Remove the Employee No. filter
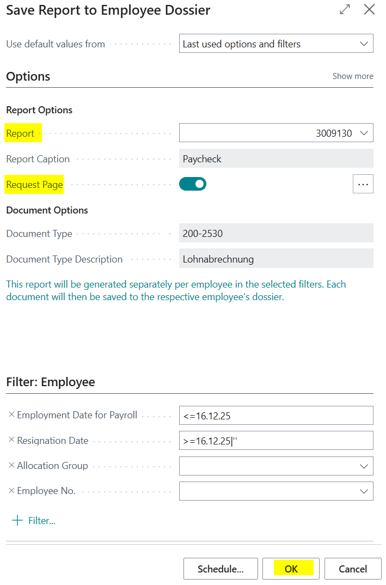The width and height of the screenshot is (386, 585). point(11,491)
